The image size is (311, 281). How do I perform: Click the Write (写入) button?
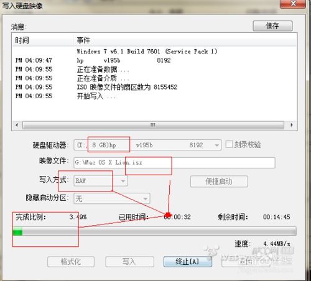click(x=129, y=262)
